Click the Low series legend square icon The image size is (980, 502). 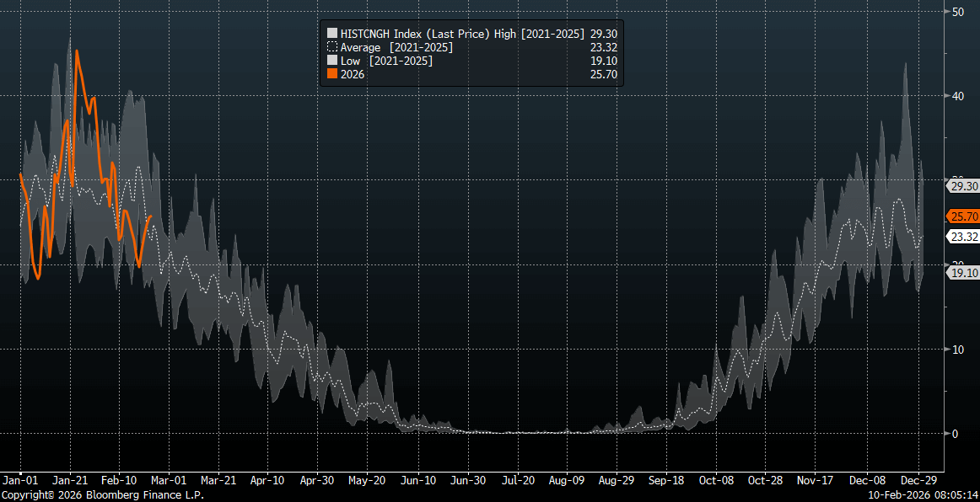point(331,61)
